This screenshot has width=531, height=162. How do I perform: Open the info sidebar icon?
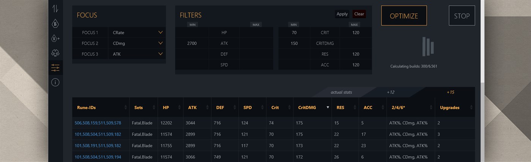55,82
